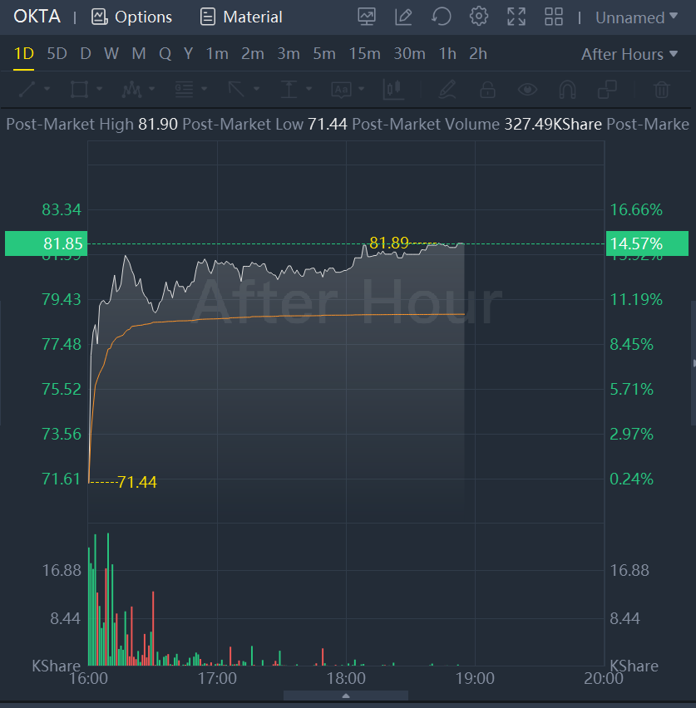696x708 pixels.
Task: Click the 14.57% change label
Action: 647,243
